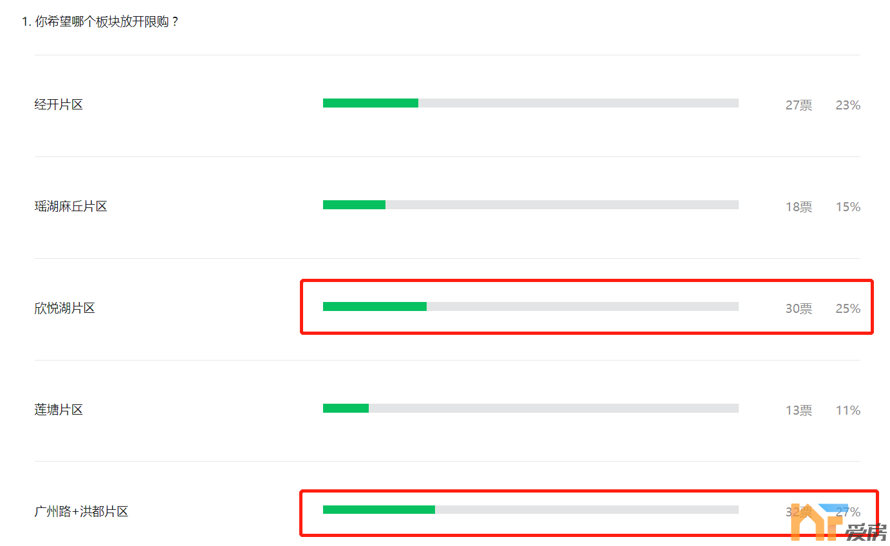
Task: Click the 欣悦湖片区 green progress bar
Action: coord(375,306)
